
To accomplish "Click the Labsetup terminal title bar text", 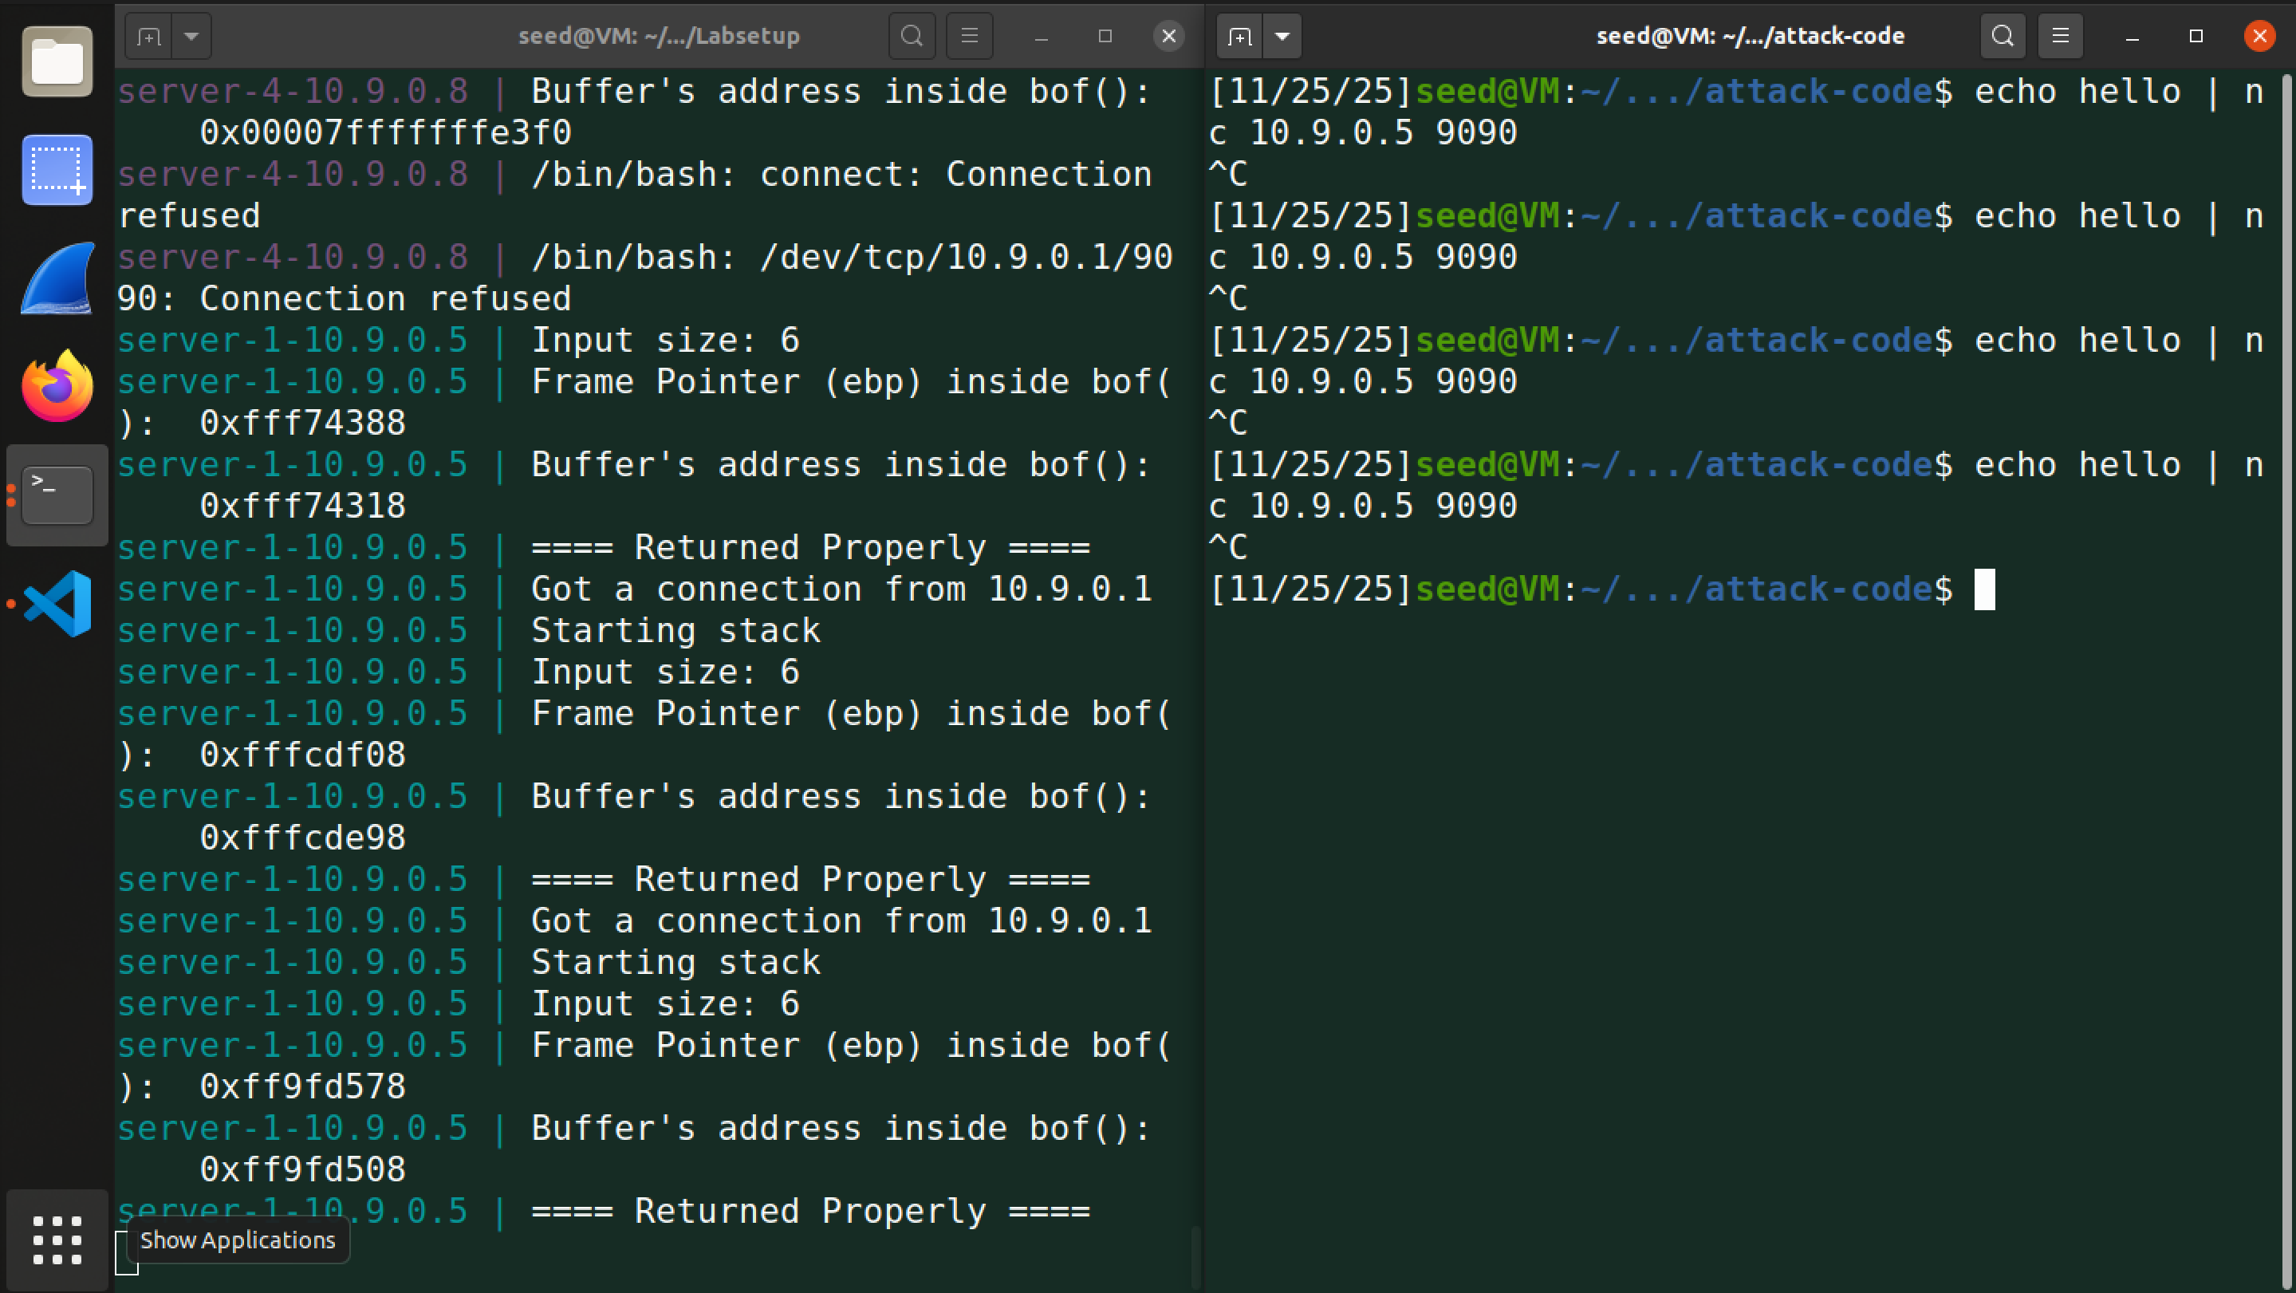I will (659, 37).
